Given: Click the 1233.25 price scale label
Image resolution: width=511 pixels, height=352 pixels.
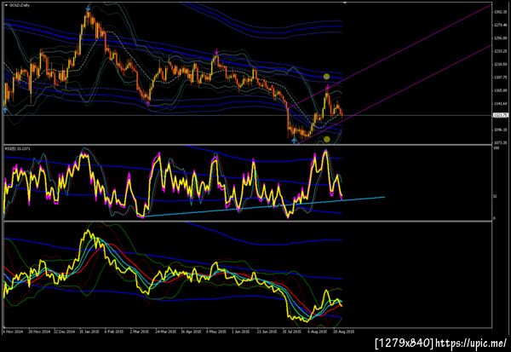Looking at the screenshot, I should tap(500, 51).
